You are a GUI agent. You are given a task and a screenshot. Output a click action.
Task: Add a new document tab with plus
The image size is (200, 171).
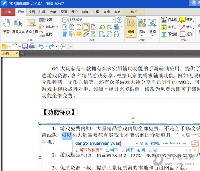click(x=22, y=54)
